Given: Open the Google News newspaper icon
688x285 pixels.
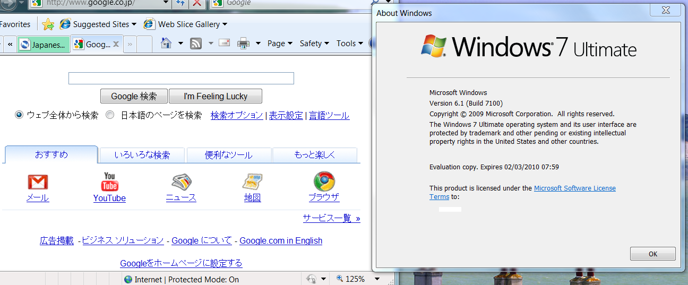Looking at the screenshot, I should pyautogui.click(x=181, y=182).
